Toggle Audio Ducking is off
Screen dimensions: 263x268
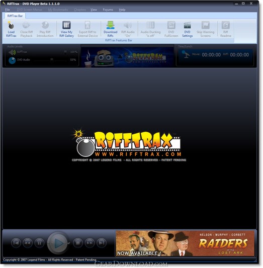click(x=150, y=29)
